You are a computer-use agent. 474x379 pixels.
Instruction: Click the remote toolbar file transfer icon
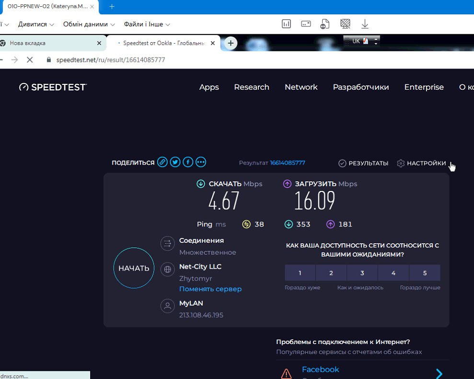click(324, 24)
